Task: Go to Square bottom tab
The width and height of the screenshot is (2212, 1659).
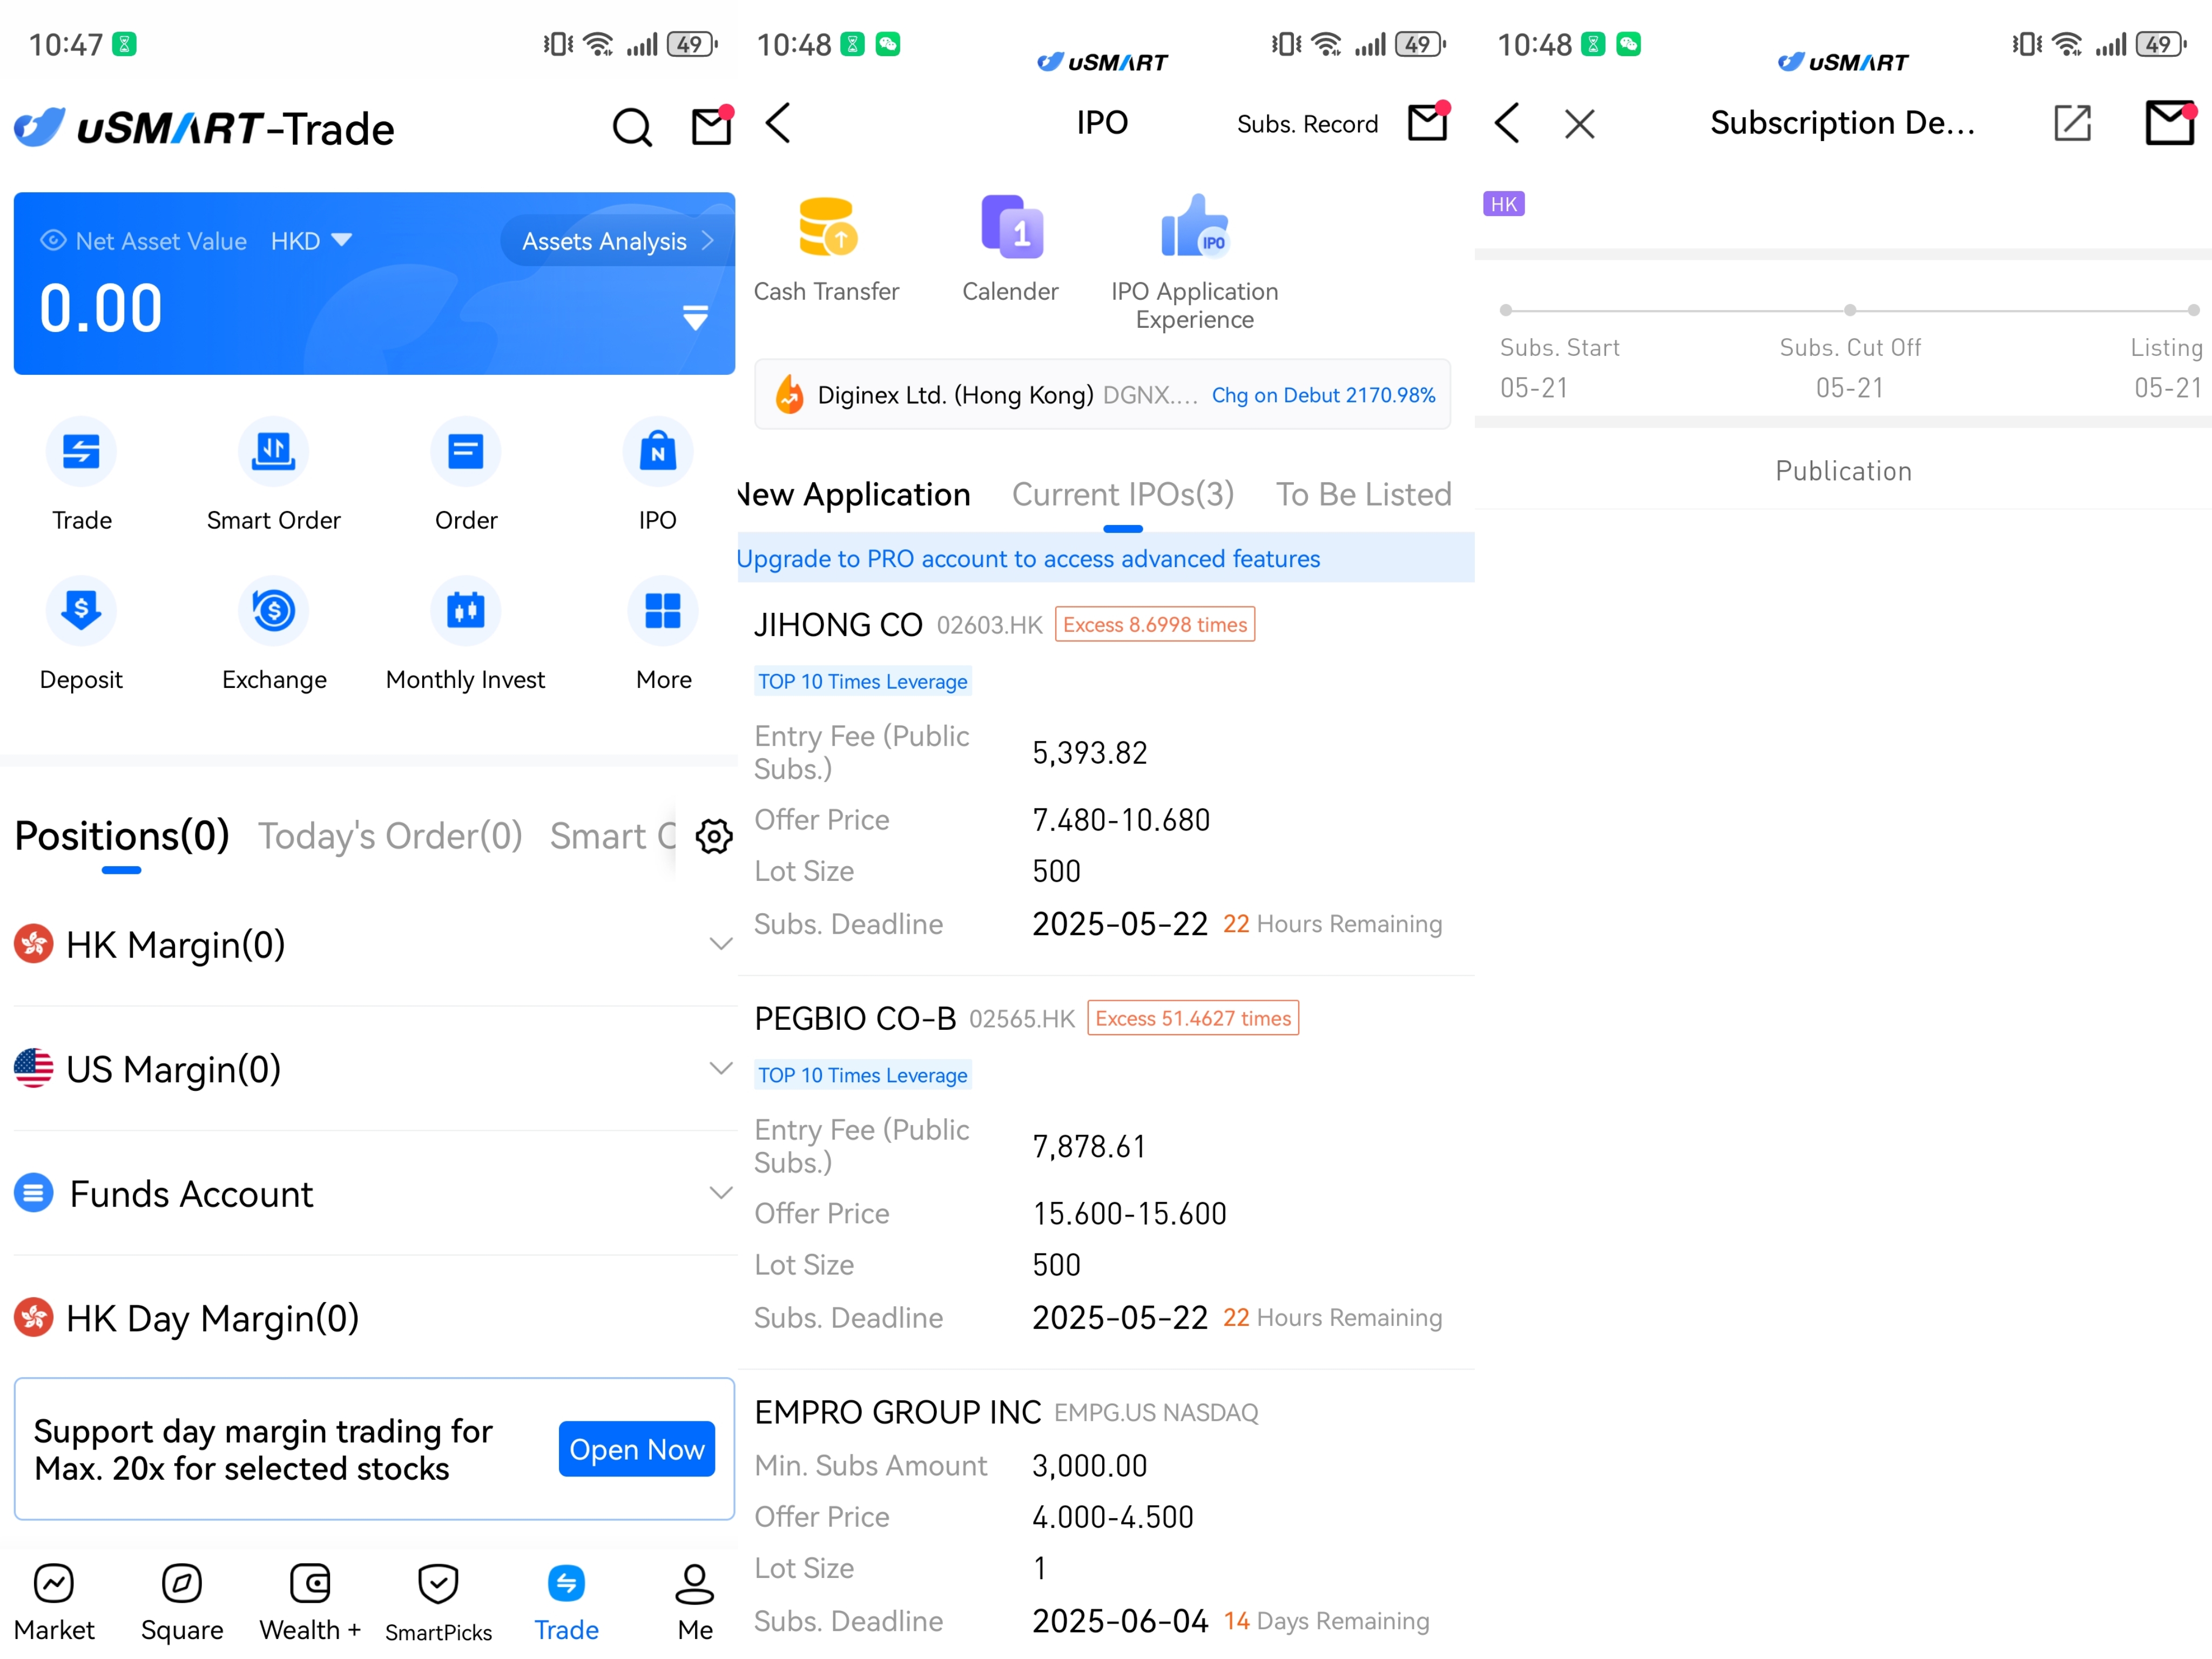Action: (x=182, y=1602)
